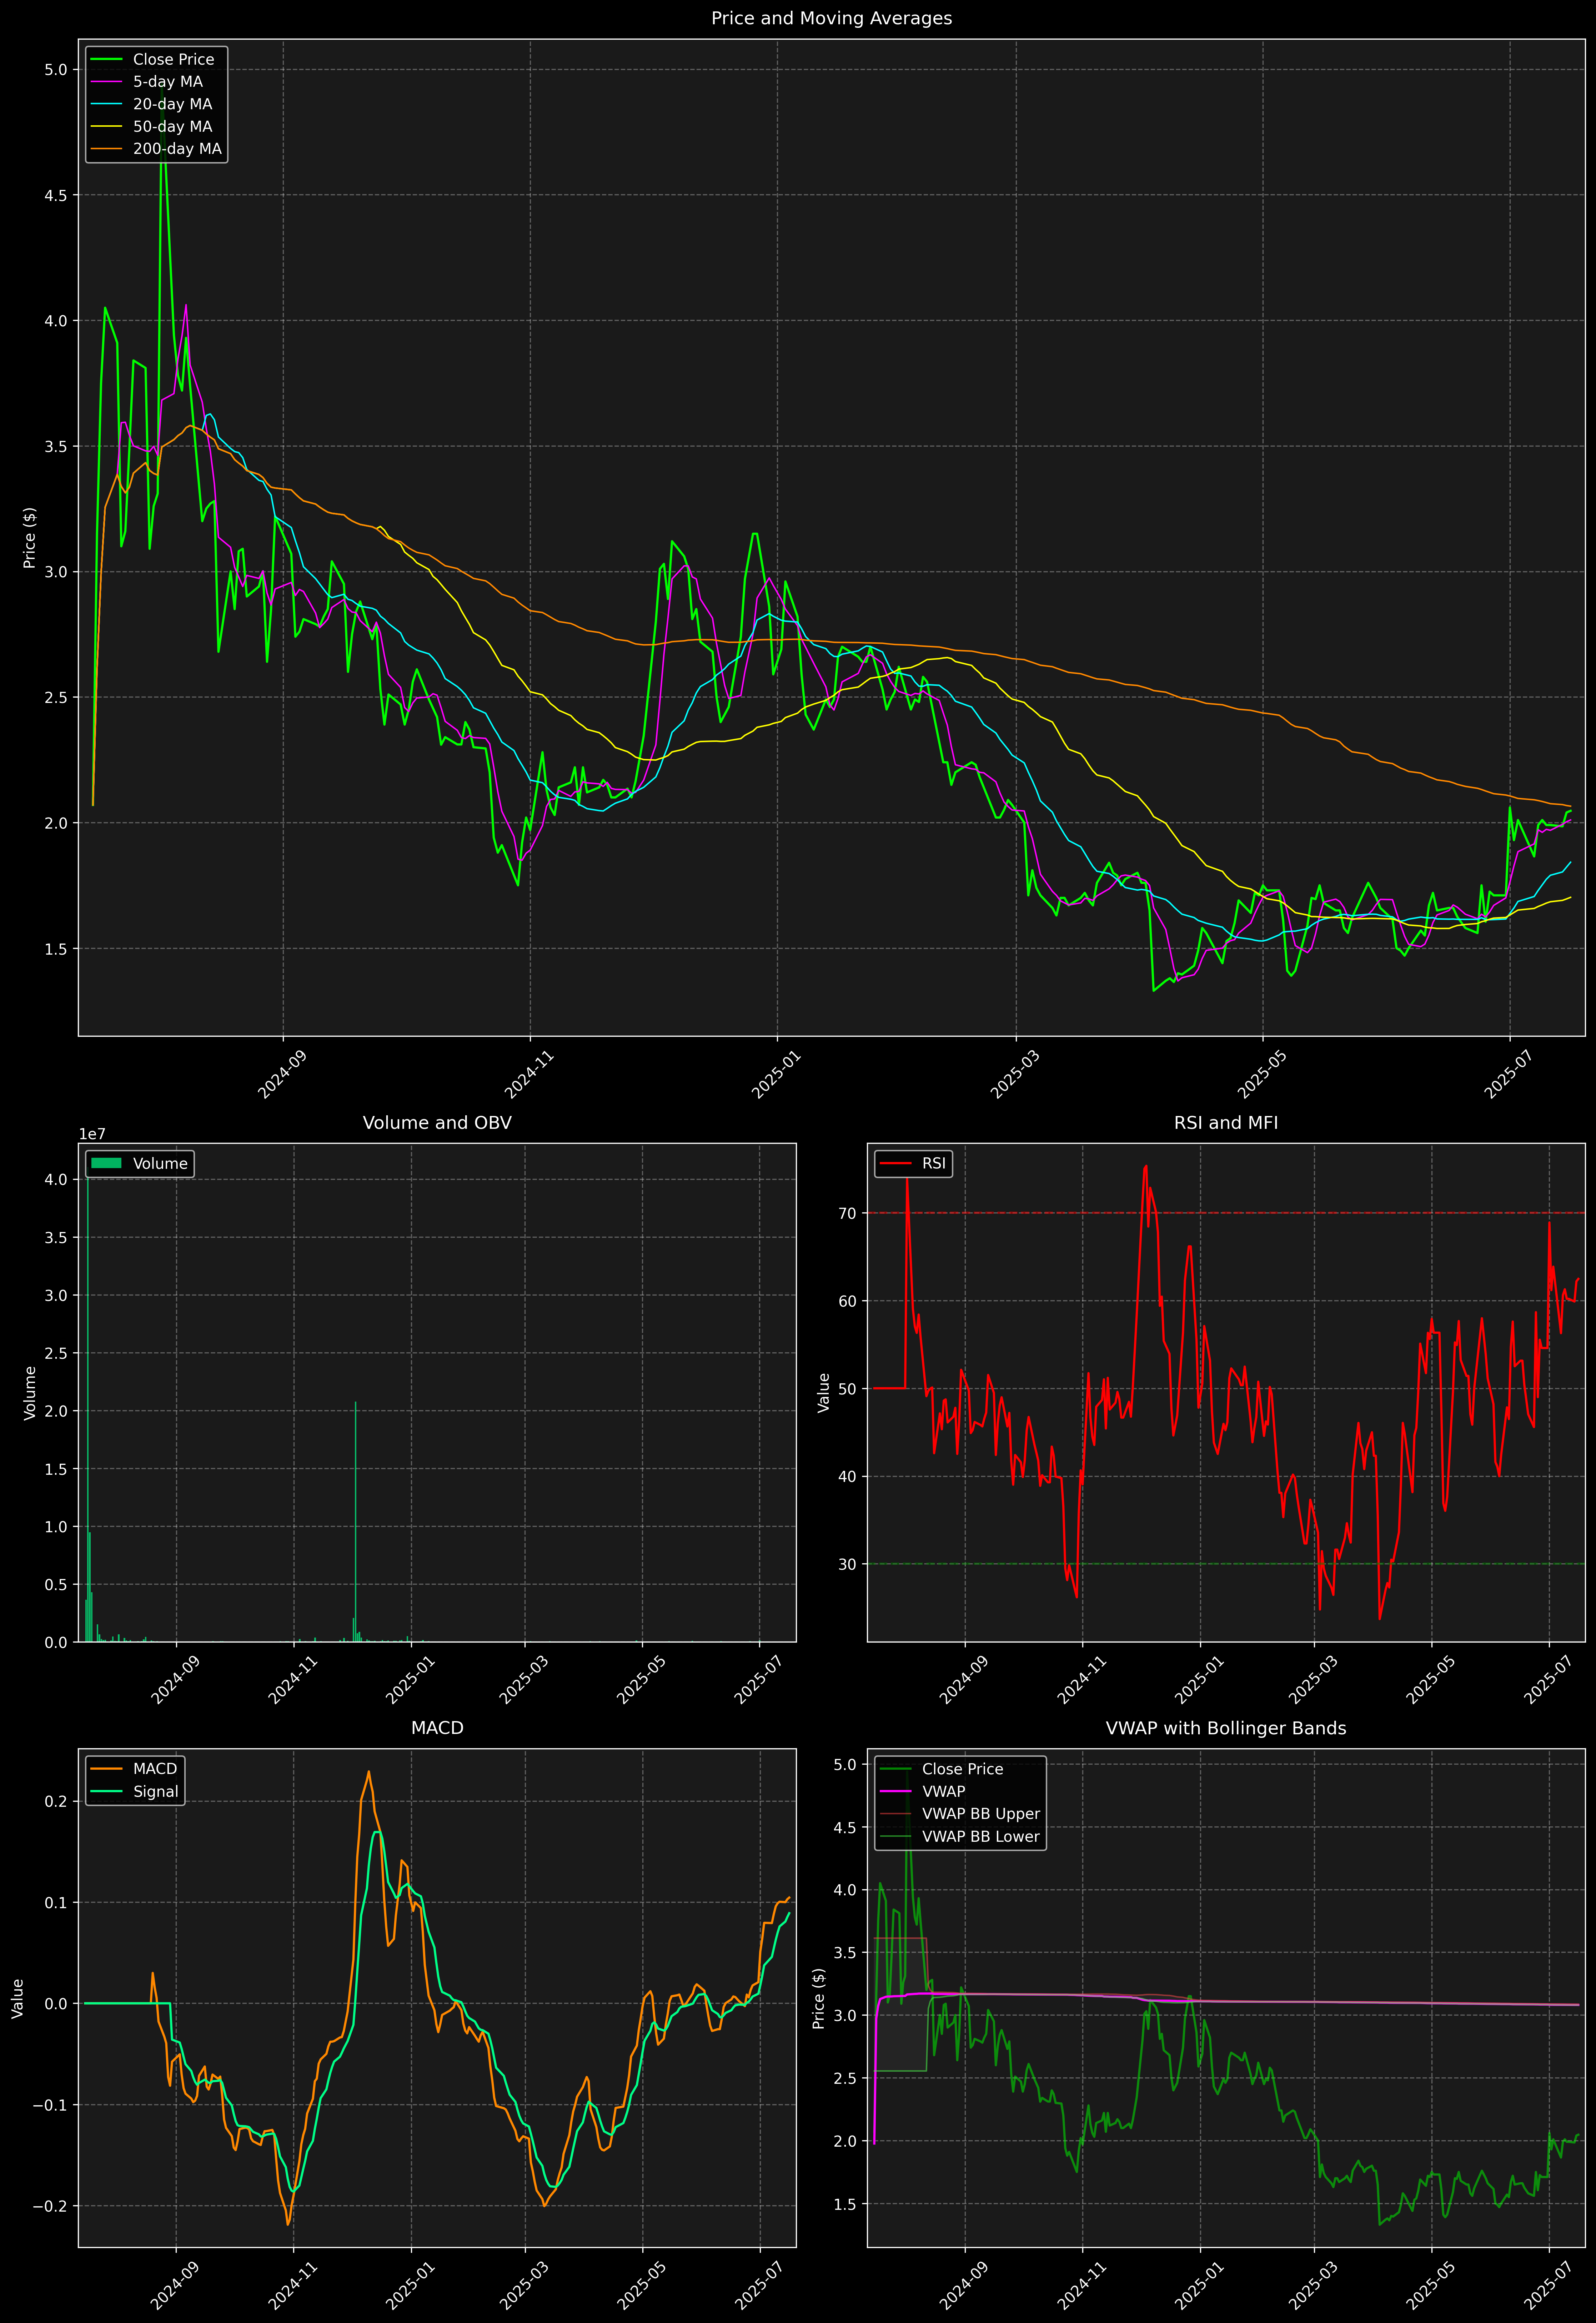Click the "1e7" exponent above Volume chart
The width and height of the screenshot is (1596, 2323).
pos(92,1135)
